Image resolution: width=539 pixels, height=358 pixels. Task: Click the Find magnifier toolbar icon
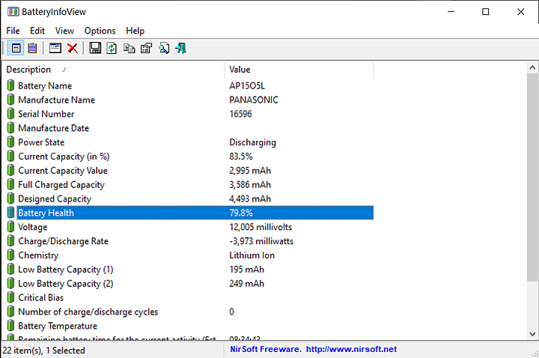[164, 48]
